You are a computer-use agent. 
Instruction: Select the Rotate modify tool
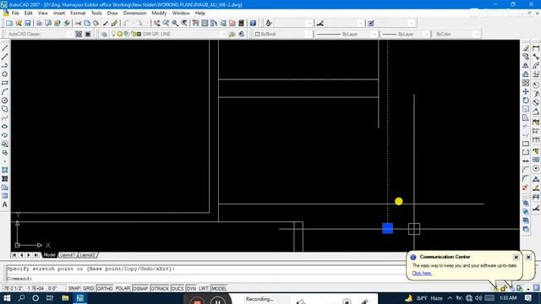point(526,100)
